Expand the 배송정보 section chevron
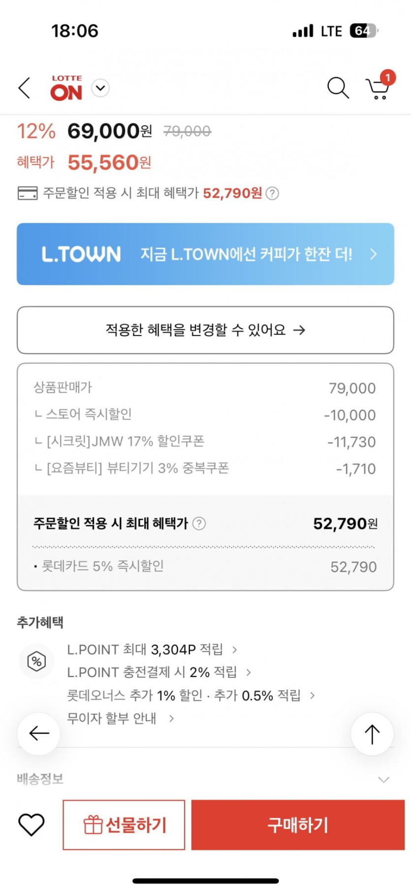 [383, 780]
